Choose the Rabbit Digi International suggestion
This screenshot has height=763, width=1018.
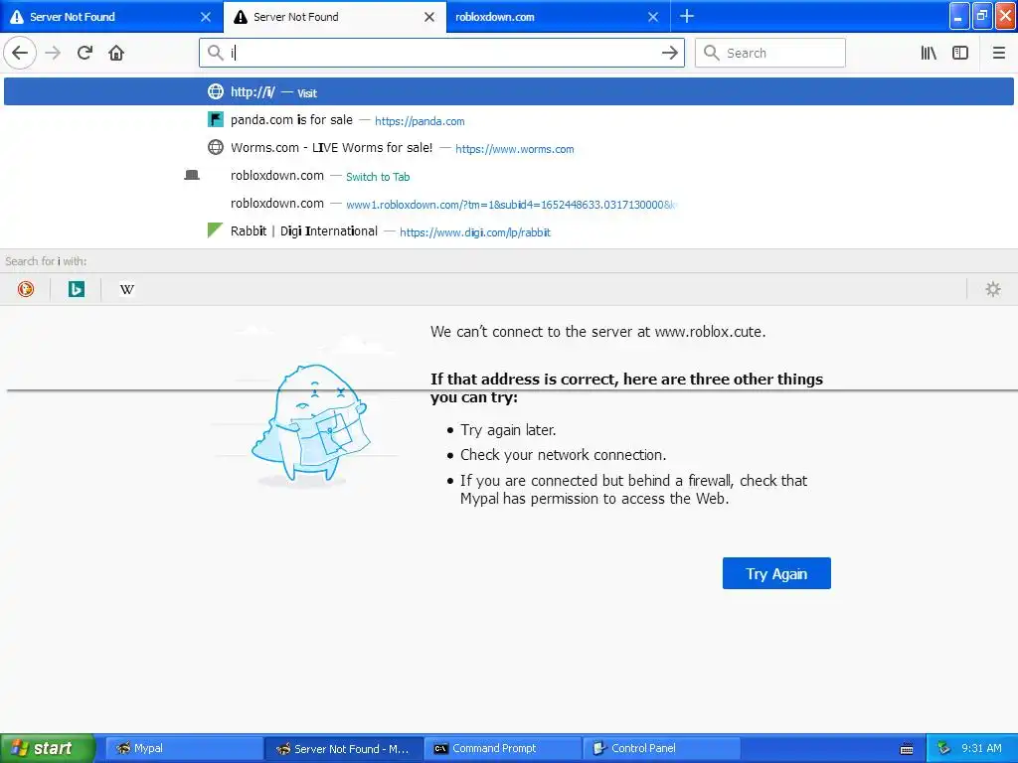point(509,231)
